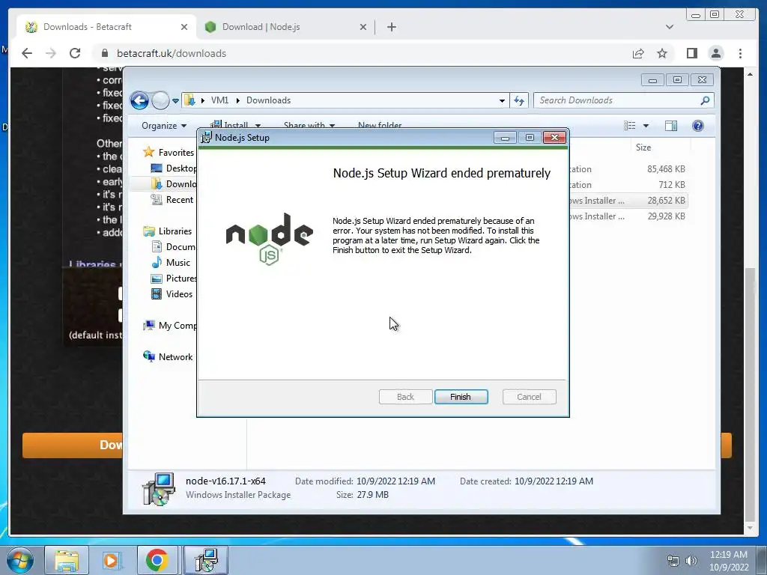Open address bar history dropdown in Explorer
Screen dimensions: 767x575
point(502,101)
